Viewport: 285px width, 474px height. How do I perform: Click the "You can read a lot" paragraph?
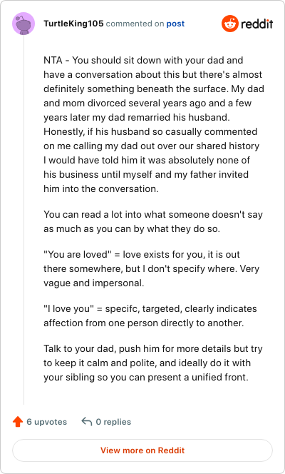coord(153,221)
